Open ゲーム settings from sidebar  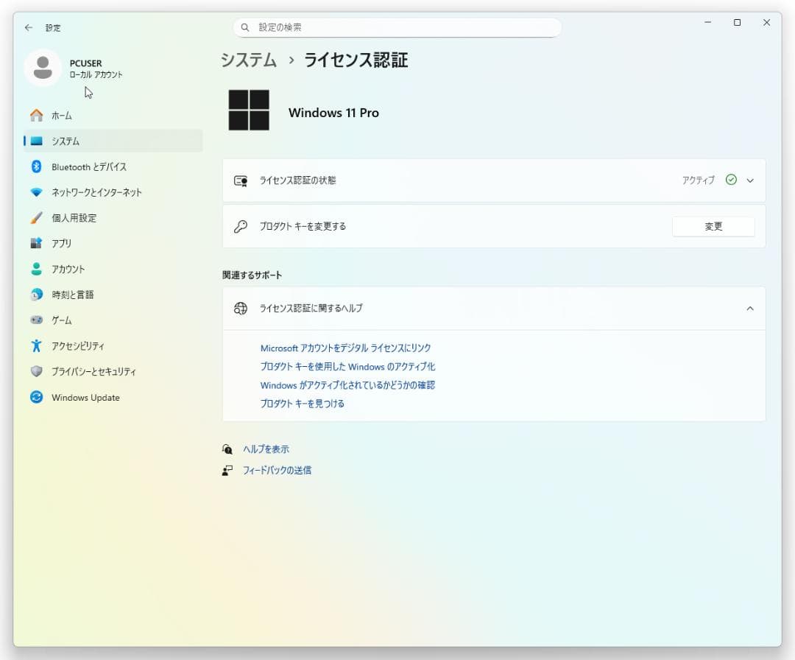coord(57,320)
